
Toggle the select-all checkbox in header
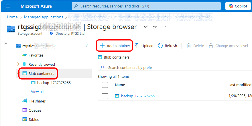(x=105, y=85)
